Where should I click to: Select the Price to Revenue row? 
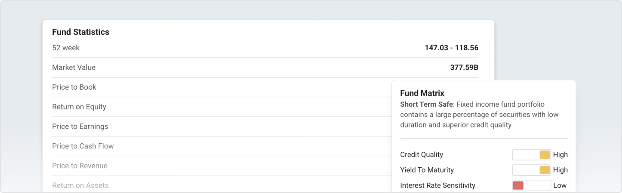pos(80,166)
